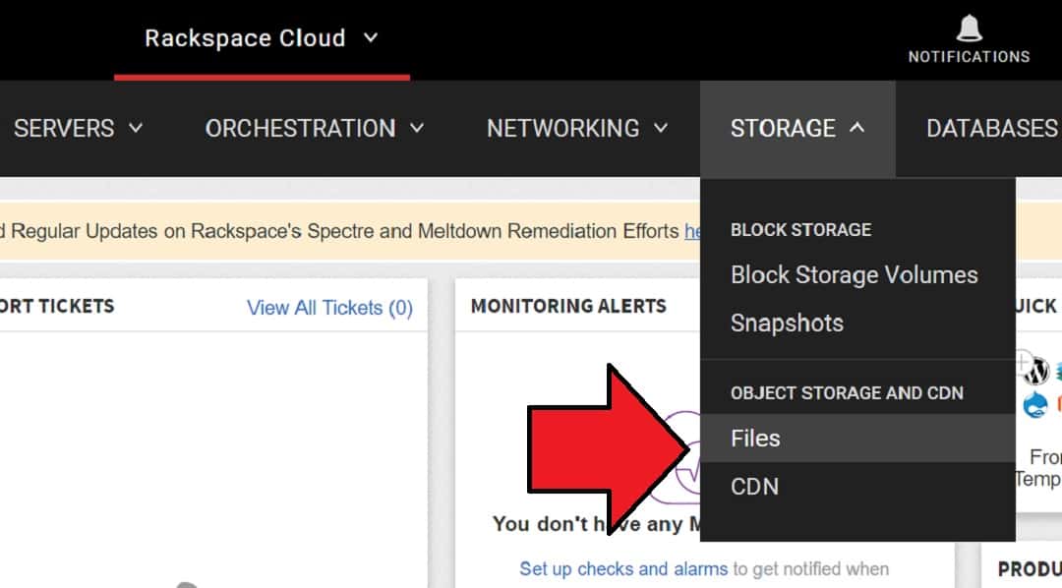Expand the Rackspace Cloud product switcher
This screenshot has height=588, width=1062.
click(x=262, y=38)
